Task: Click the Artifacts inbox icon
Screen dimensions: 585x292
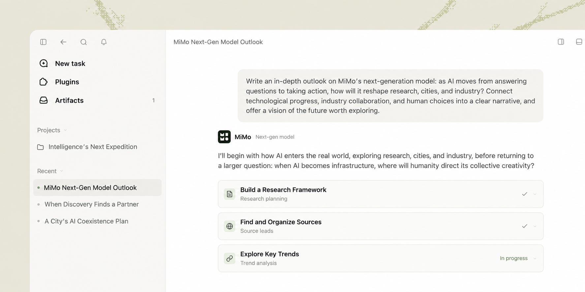Action: coord(44,100)
